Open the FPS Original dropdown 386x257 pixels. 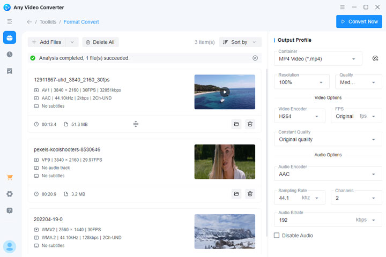[356, 116]
